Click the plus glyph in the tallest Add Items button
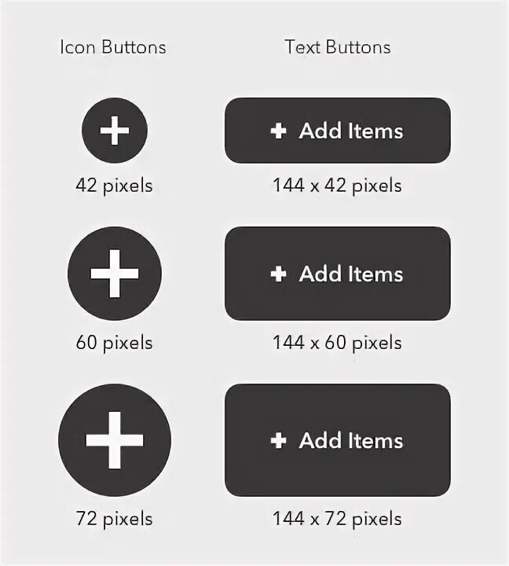Viewport: 509px width, 566px height. pos(279,440)
